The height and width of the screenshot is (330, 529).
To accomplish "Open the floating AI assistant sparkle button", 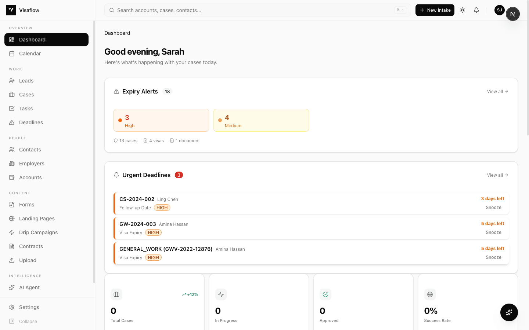I will [x=509, y=312].
